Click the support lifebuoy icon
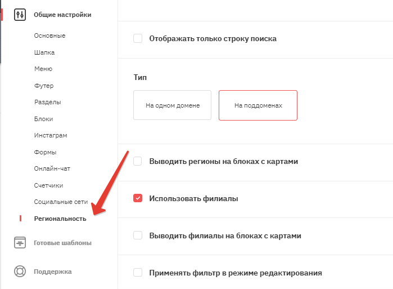This screenshot has height=289, width=393. pos(20,272)
